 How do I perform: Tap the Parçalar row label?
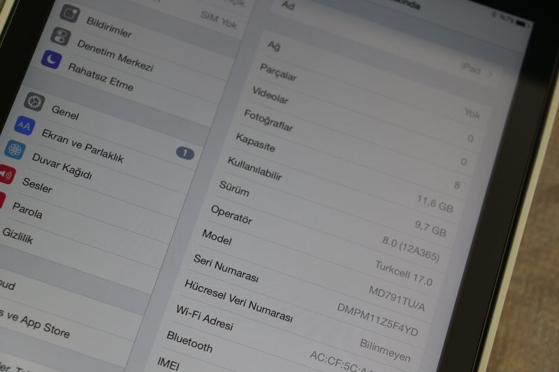point(278,73)
